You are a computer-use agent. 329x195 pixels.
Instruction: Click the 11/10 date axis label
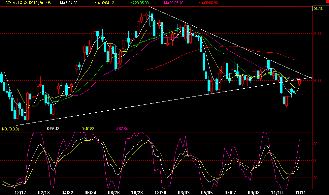tap(277, 193)
